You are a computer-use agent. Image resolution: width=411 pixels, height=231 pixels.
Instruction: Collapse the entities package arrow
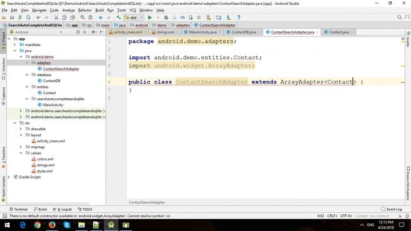coord(27,87)
